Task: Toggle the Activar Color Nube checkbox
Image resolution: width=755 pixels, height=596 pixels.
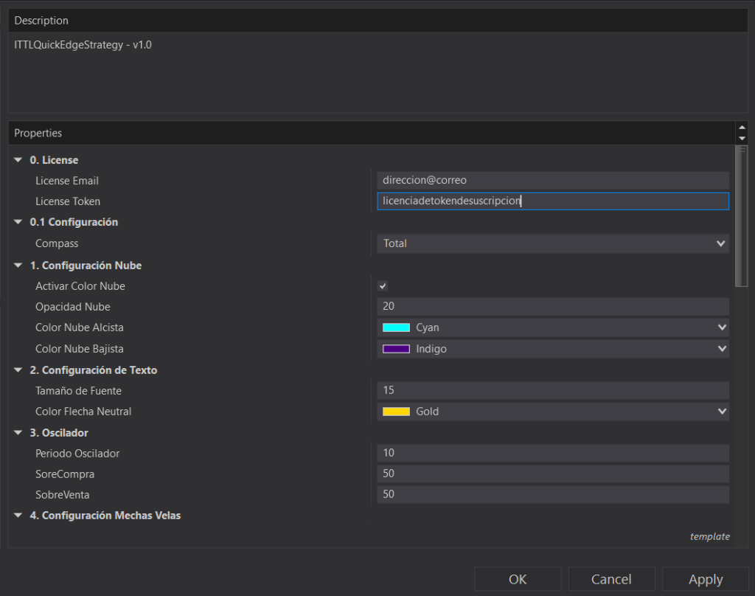Action: pos(383,286)
